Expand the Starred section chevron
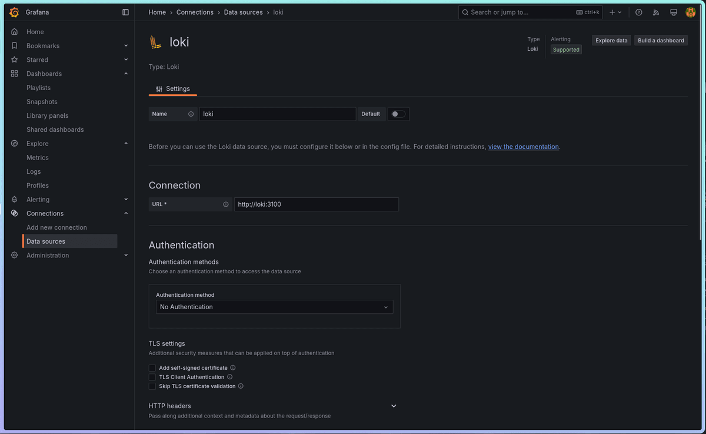This screenshot has height=434, width=706. pyautogui.click(x=126, y=59)
